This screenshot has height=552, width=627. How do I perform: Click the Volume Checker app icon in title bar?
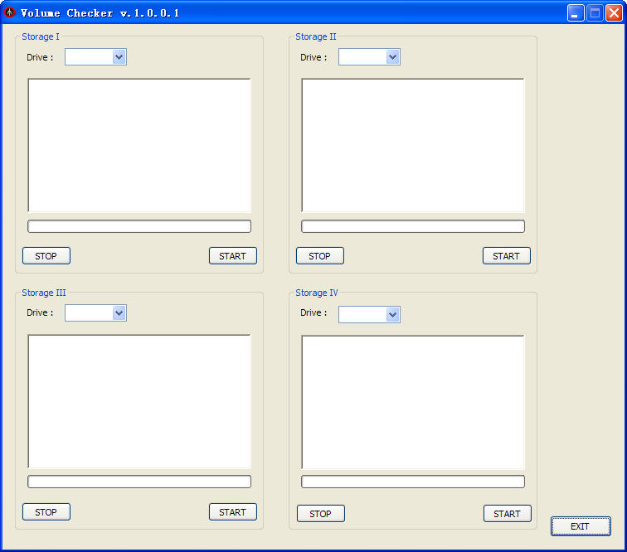pyautogui.click(x=10, y=12)
